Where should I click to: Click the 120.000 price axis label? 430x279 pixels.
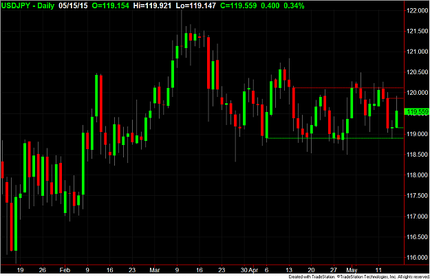(417, 93)
